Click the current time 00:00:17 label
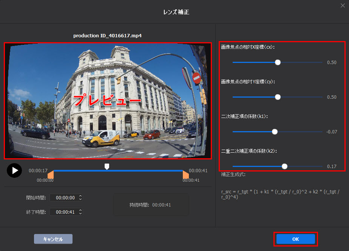This screenshot has height=251, width=349. pos(38,171)
